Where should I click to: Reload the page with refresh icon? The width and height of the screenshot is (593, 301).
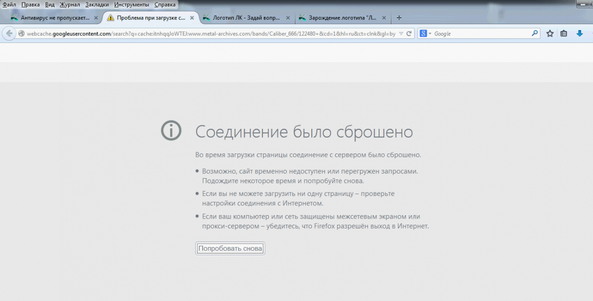[409, 34]
